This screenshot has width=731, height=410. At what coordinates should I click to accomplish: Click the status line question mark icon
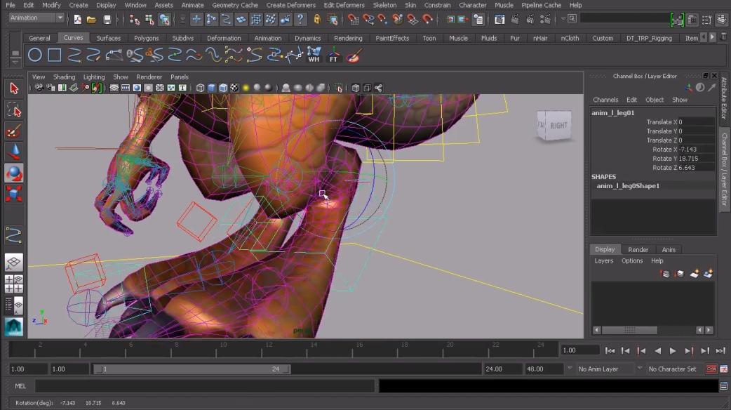[x=301, y=19]
